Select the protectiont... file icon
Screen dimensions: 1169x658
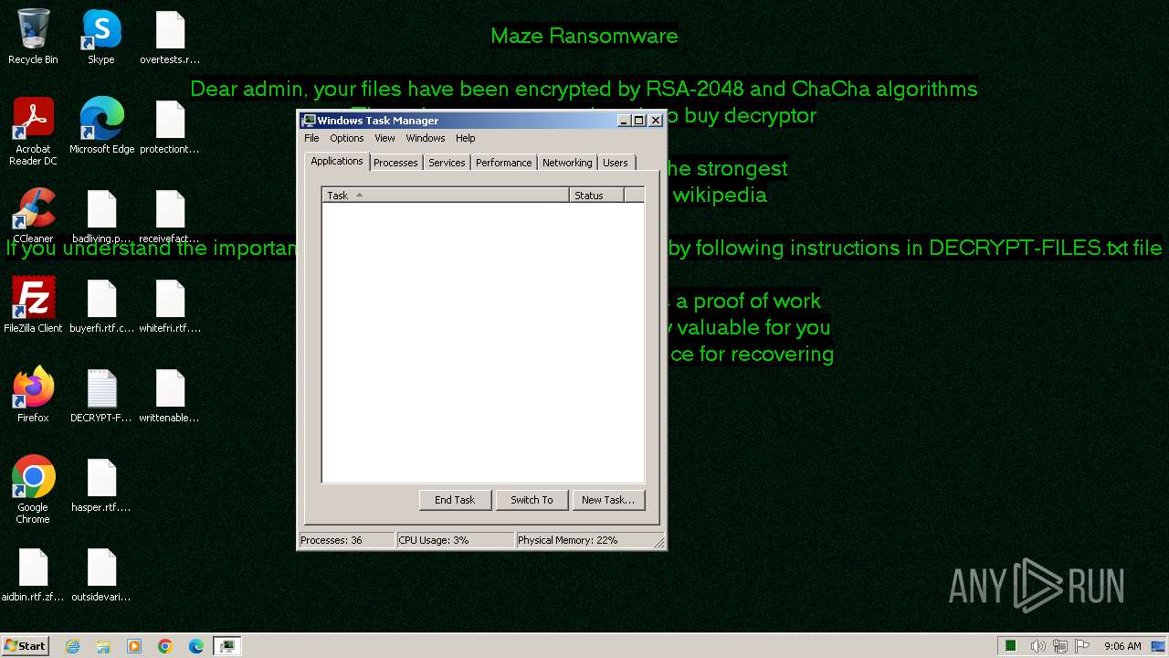click(170, 127)
